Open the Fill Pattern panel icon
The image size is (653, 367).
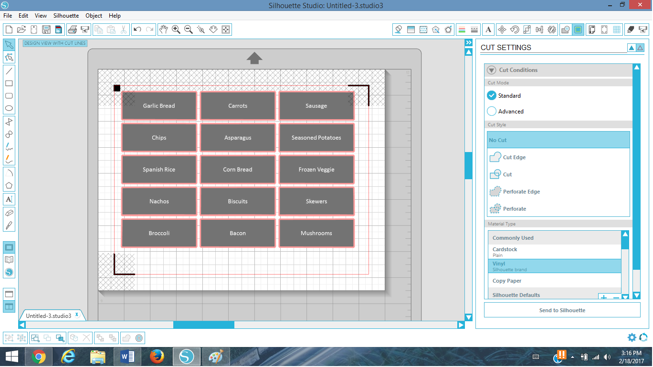tap(423, 30)
